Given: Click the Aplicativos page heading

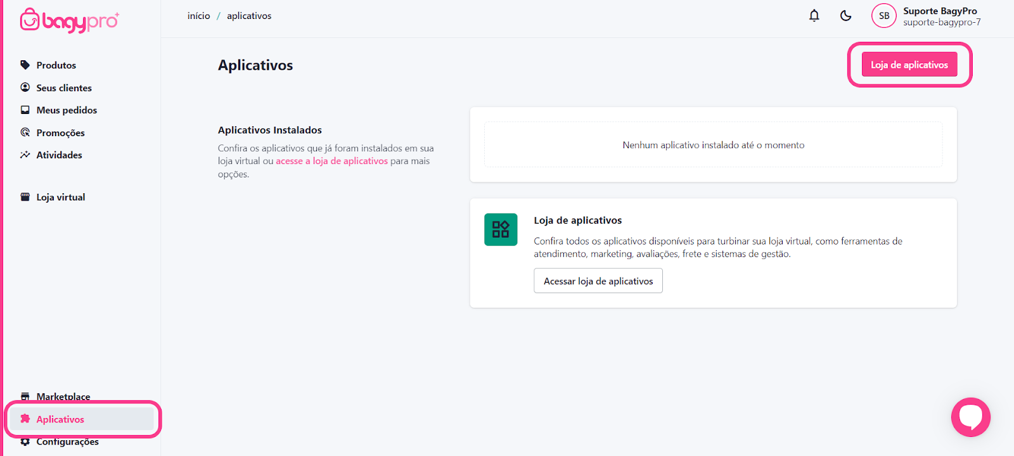Looking at the screenshot, I should (x=255, y=65).
